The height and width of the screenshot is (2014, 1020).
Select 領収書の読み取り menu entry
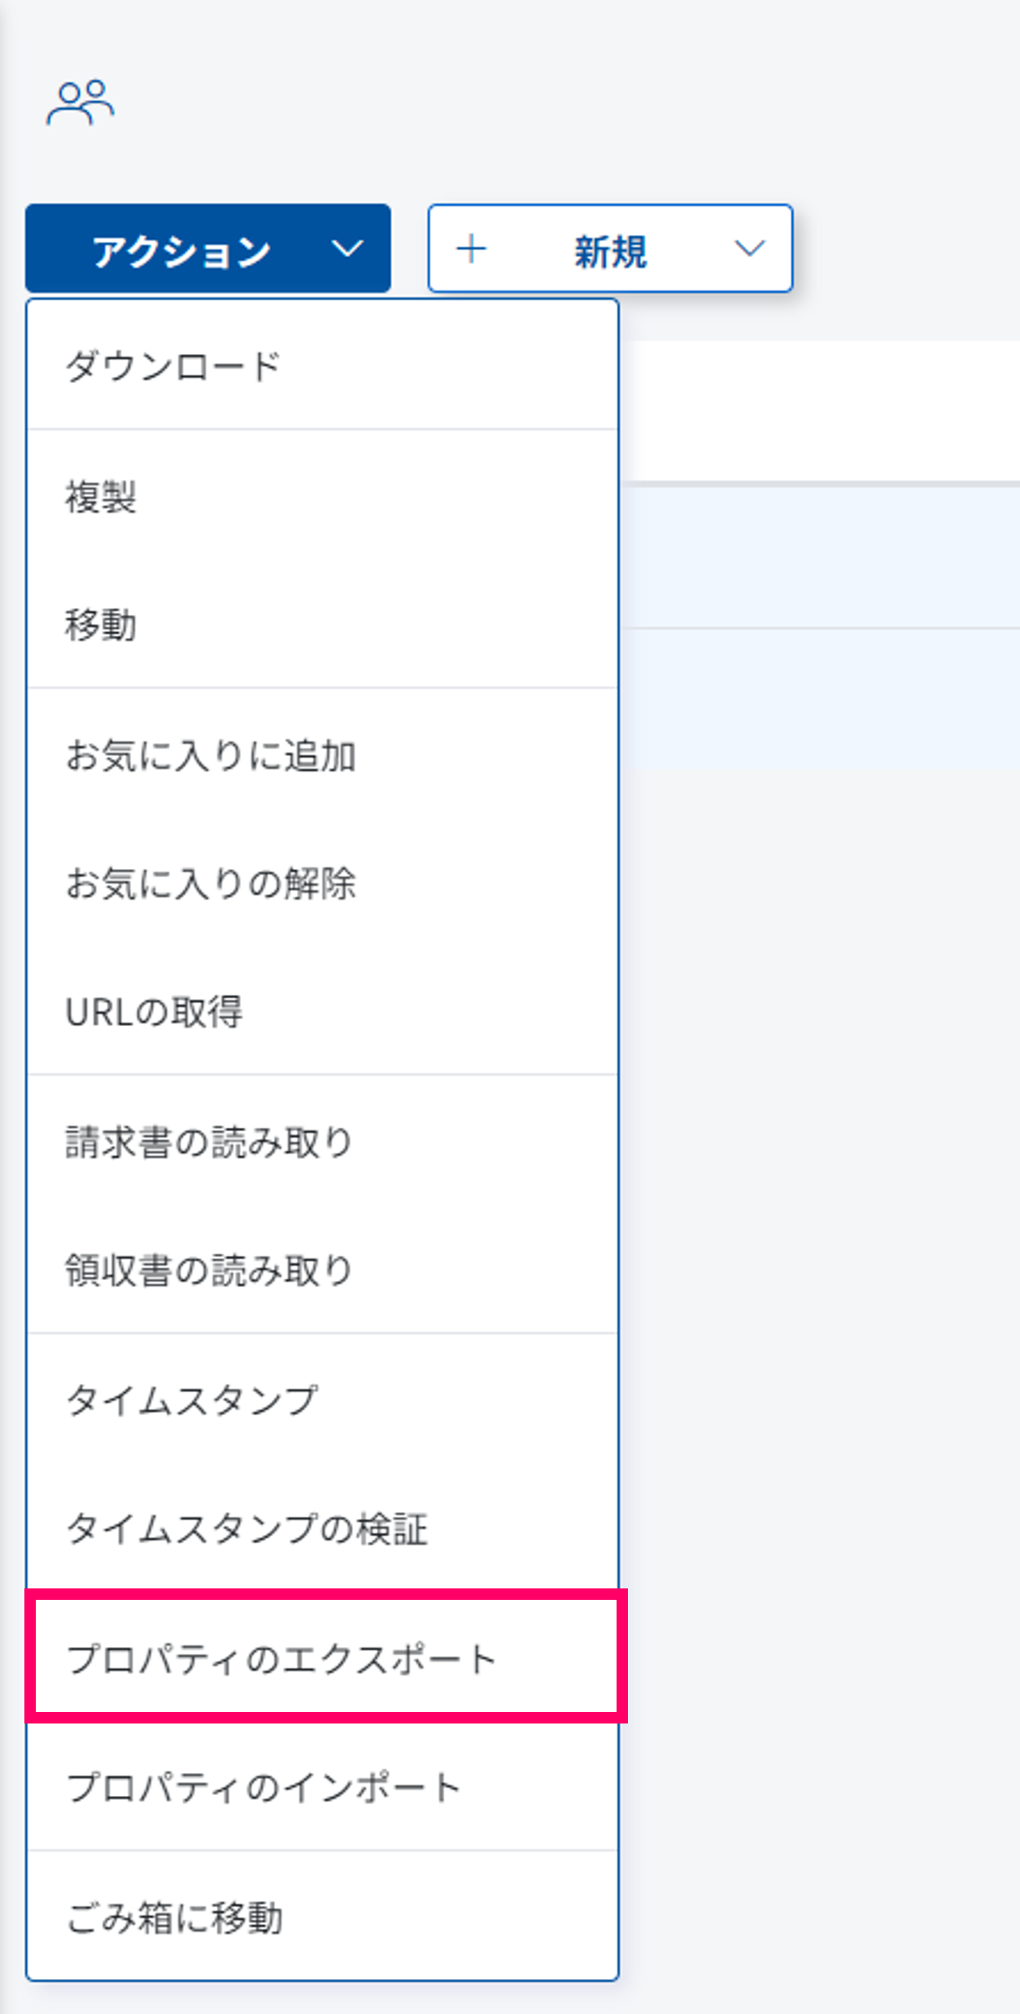coord(209,1270)
